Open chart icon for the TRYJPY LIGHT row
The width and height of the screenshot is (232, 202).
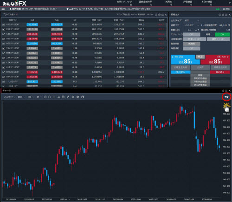(x=3, y=48)
